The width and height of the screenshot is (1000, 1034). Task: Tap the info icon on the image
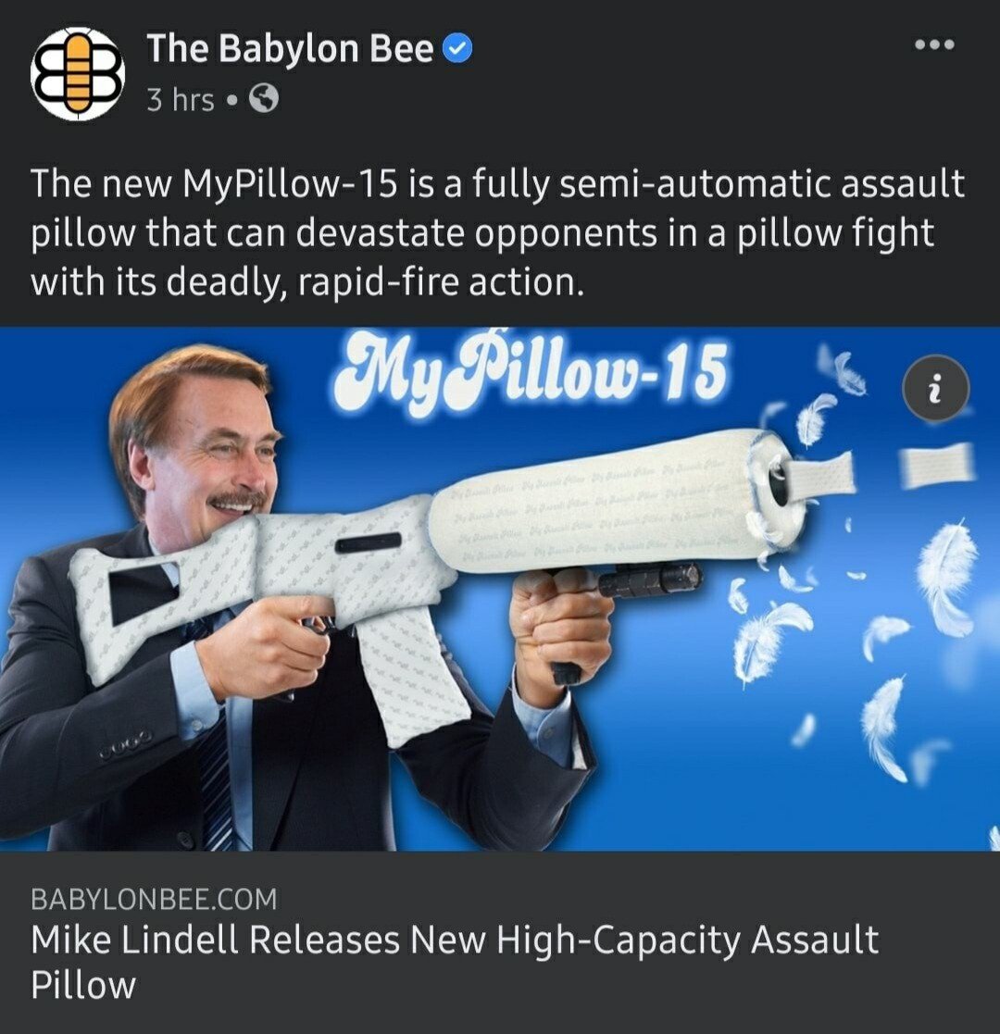pyautogui.click(x=935, y=389)
